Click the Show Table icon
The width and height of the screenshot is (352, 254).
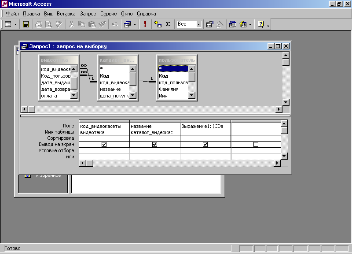158,24
